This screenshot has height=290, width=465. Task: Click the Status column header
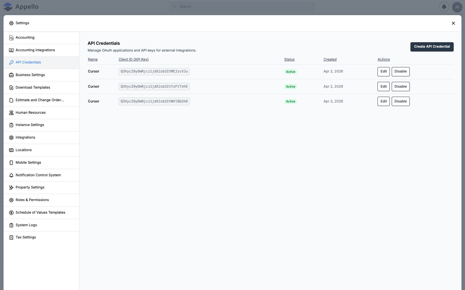tap(289, 60)
